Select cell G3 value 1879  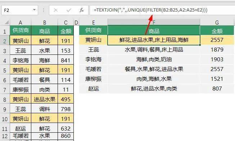tap(217, 50)
